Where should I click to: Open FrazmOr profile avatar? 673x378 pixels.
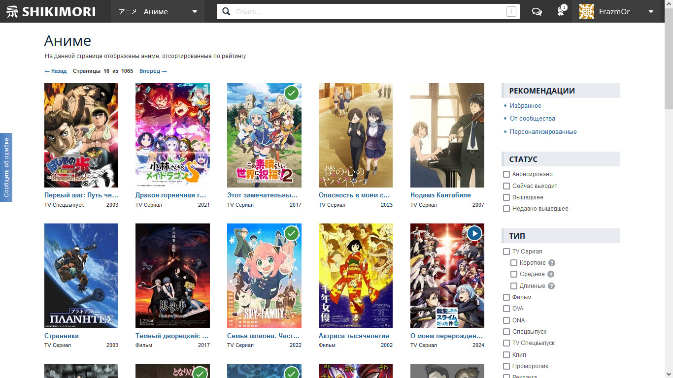(x=586, y=11)
